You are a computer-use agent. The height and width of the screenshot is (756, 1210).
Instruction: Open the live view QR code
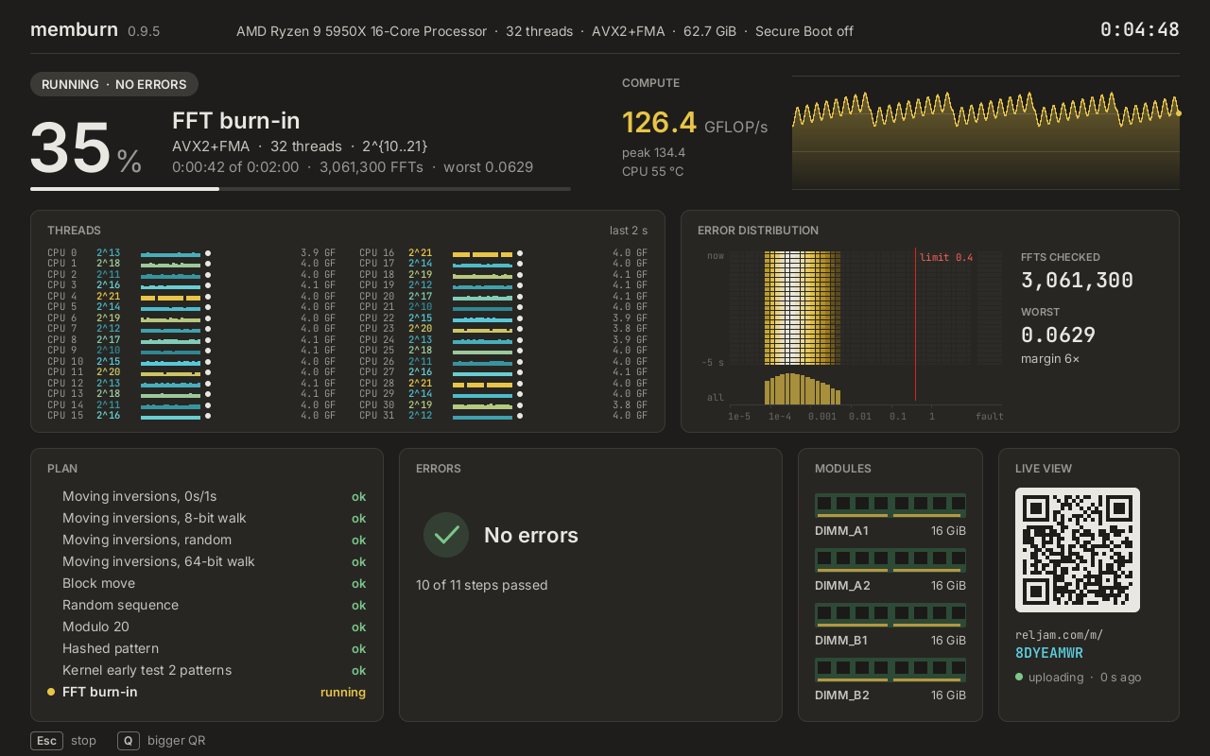coord(1078,550)
